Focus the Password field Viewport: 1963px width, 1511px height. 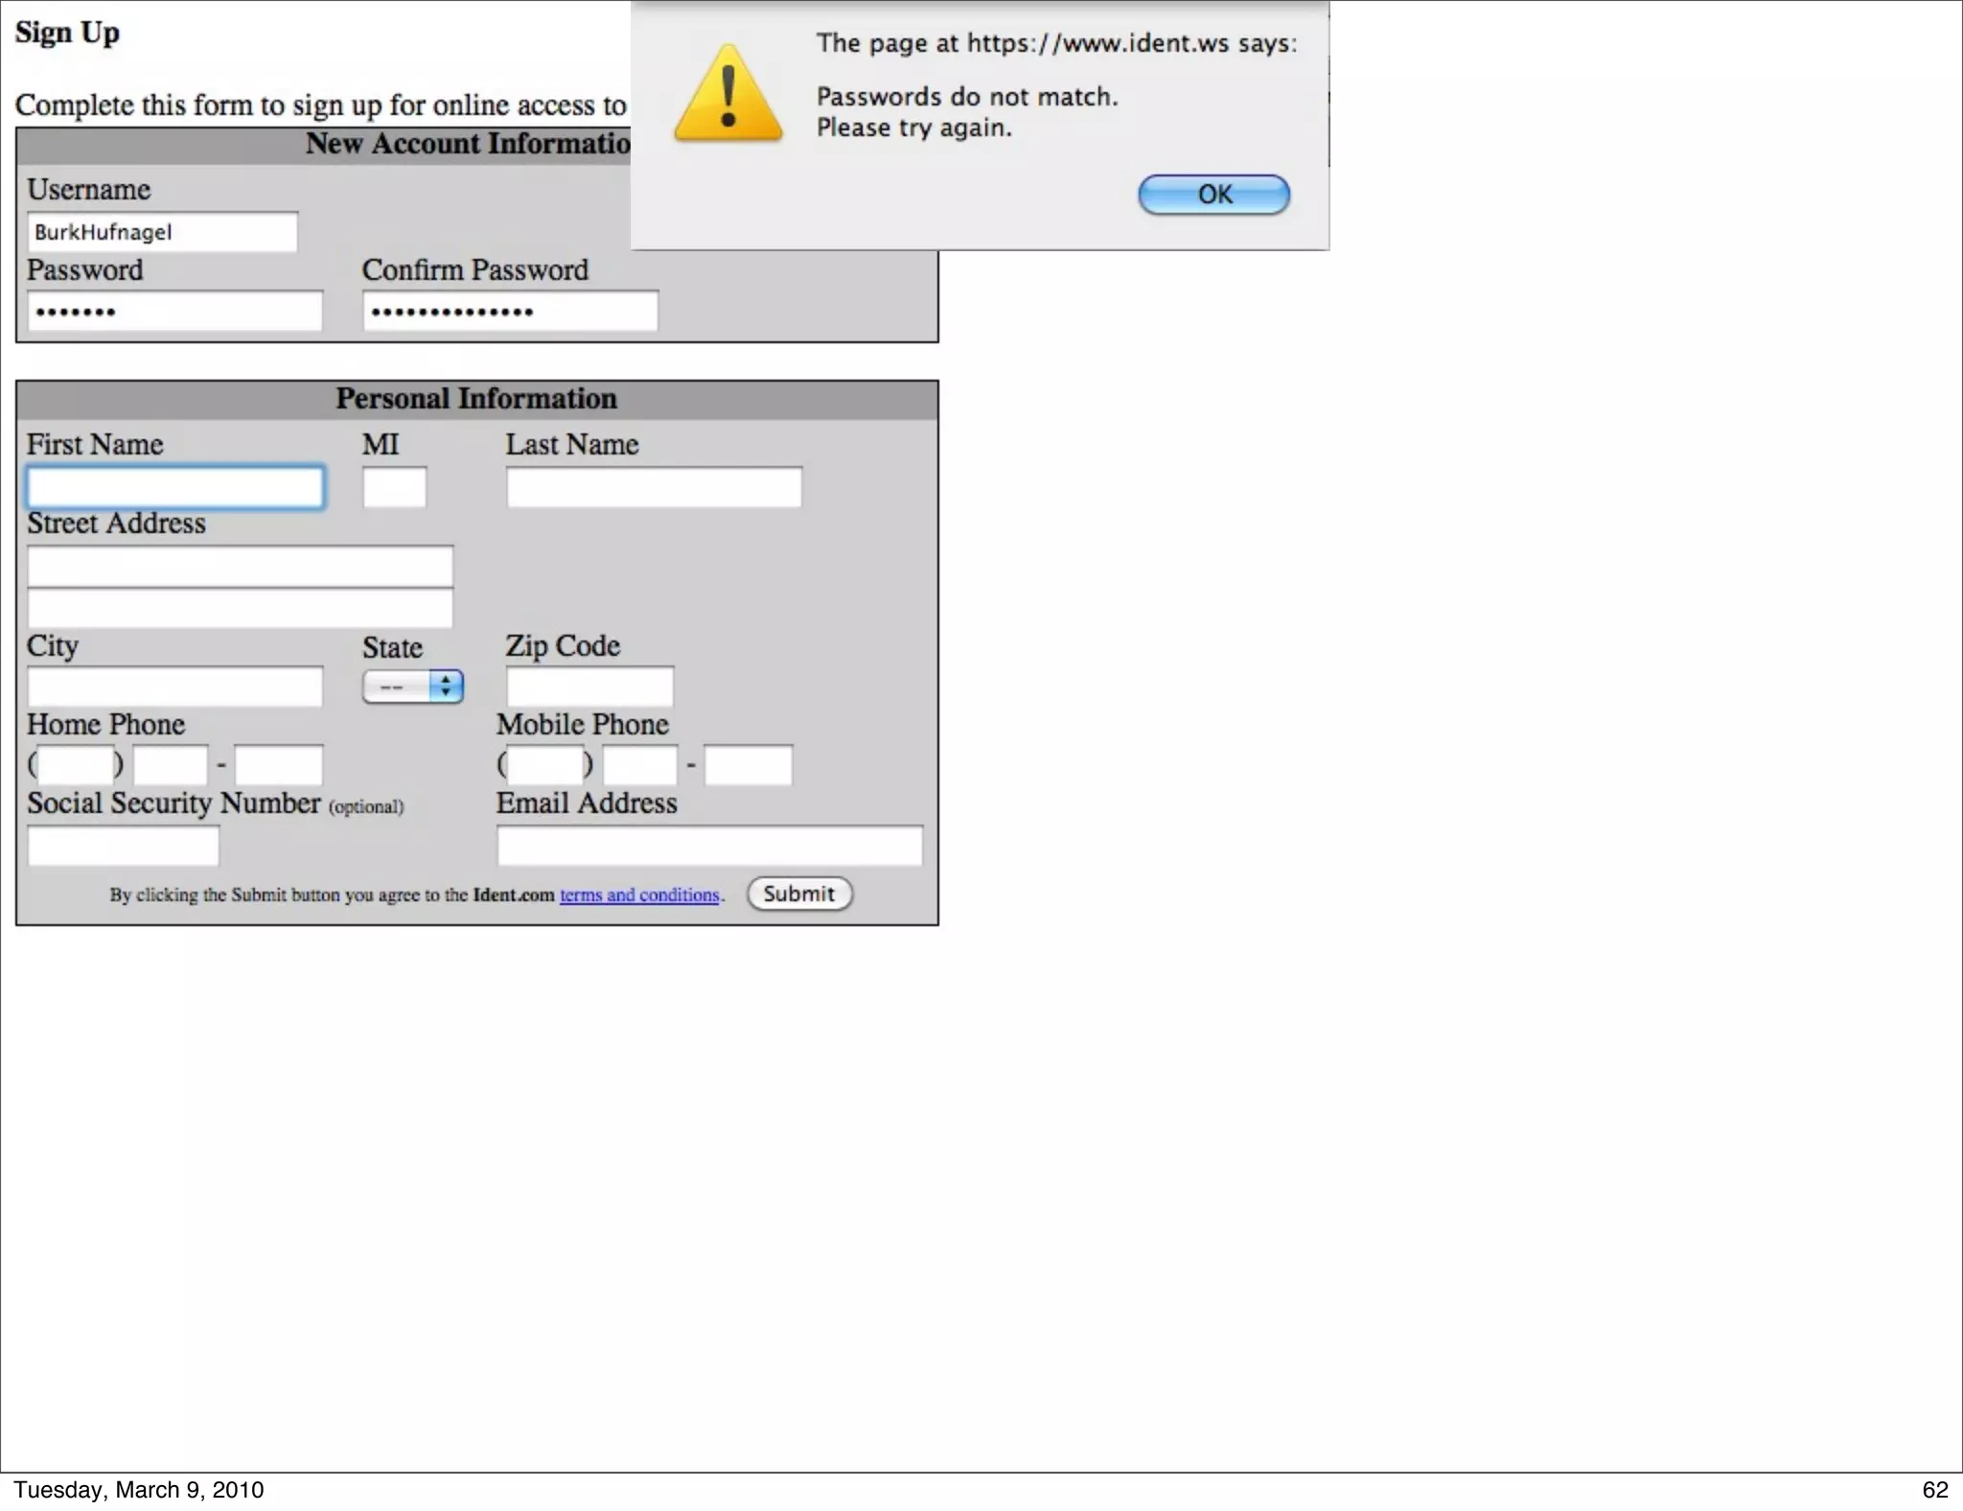[x=174, y=312]
